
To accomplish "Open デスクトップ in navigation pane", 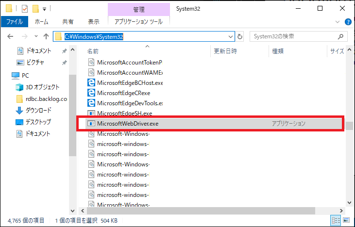I will click(x=34, y=122).
